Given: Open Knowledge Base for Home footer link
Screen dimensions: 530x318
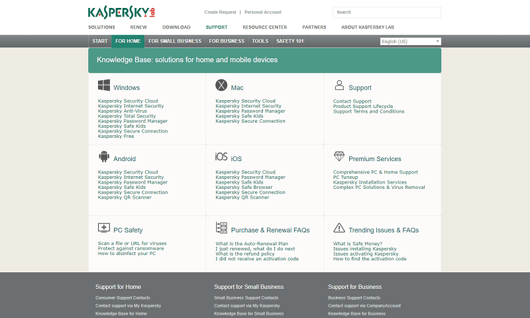Looking at the screenshot, I should tap(121, 313).
